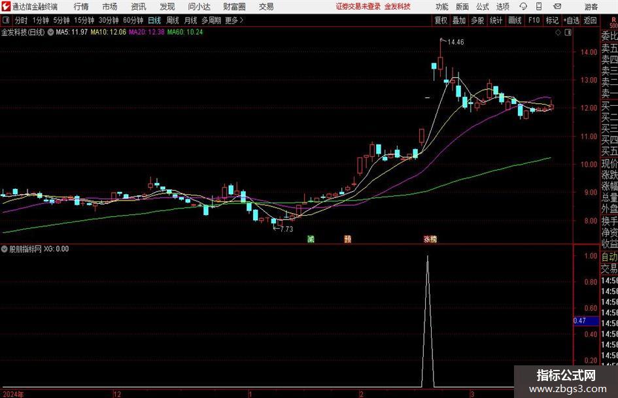
Task: Toggle the left panel icon beside 分时
Action: pyautogui.click(x=6, y=20)
